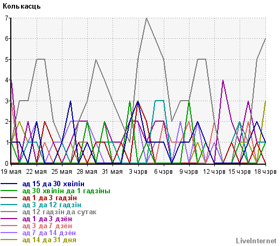Click the legend label 'ад 15 да 30 хвілін'

tap(53, 184)
